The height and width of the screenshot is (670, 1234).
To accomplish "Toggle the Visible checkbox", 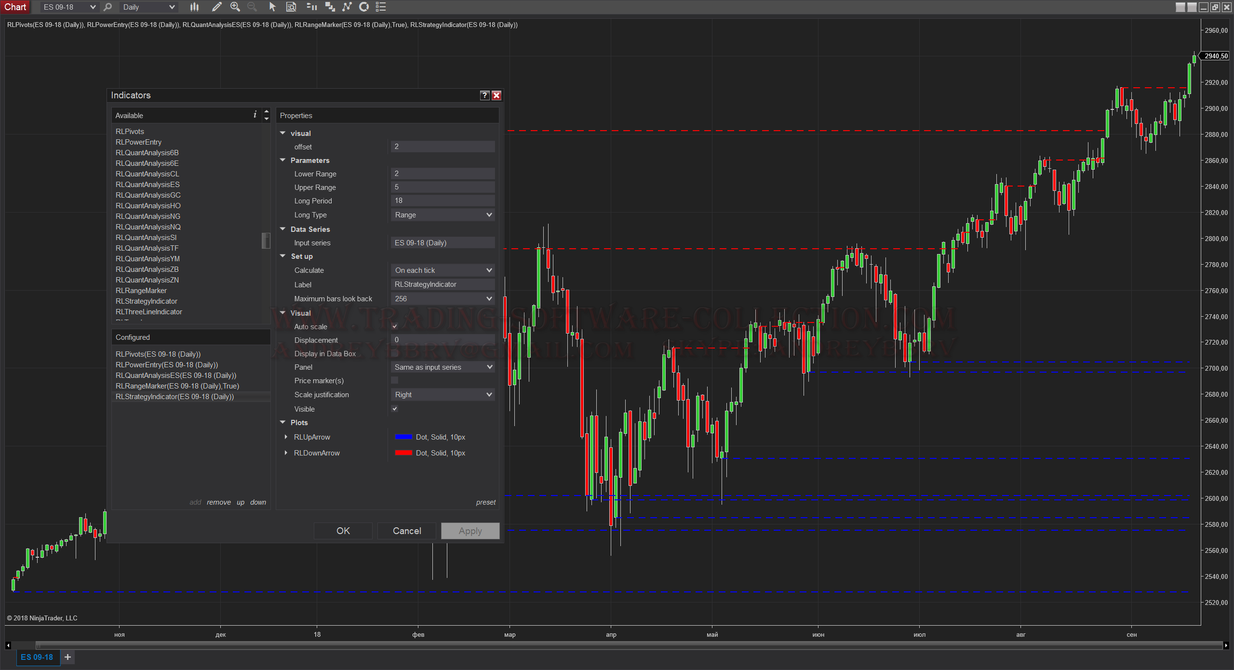I will 395,409.
